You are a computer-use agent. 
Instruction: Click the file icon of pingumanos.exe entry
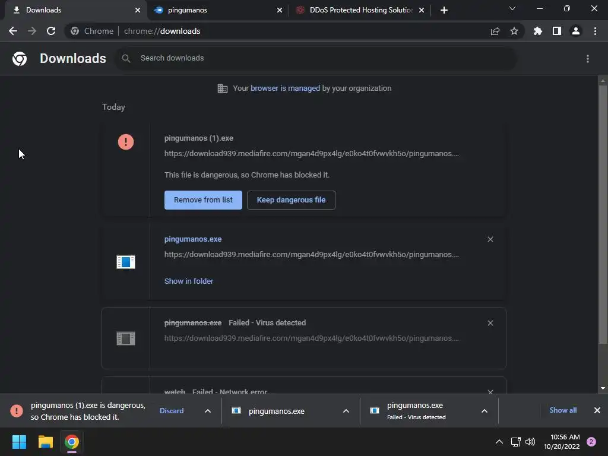point(126,262)
